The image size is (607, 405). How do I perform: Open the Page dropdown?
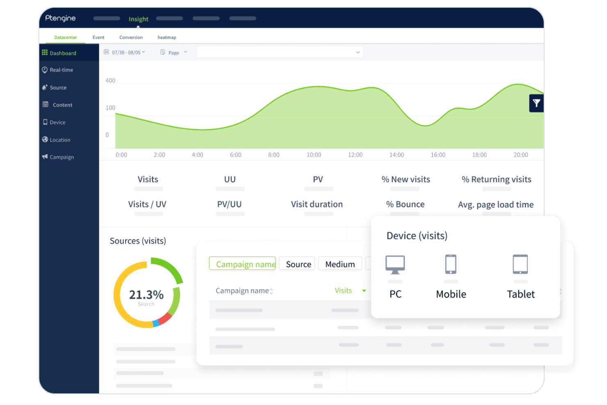click(x=174, y=53)
